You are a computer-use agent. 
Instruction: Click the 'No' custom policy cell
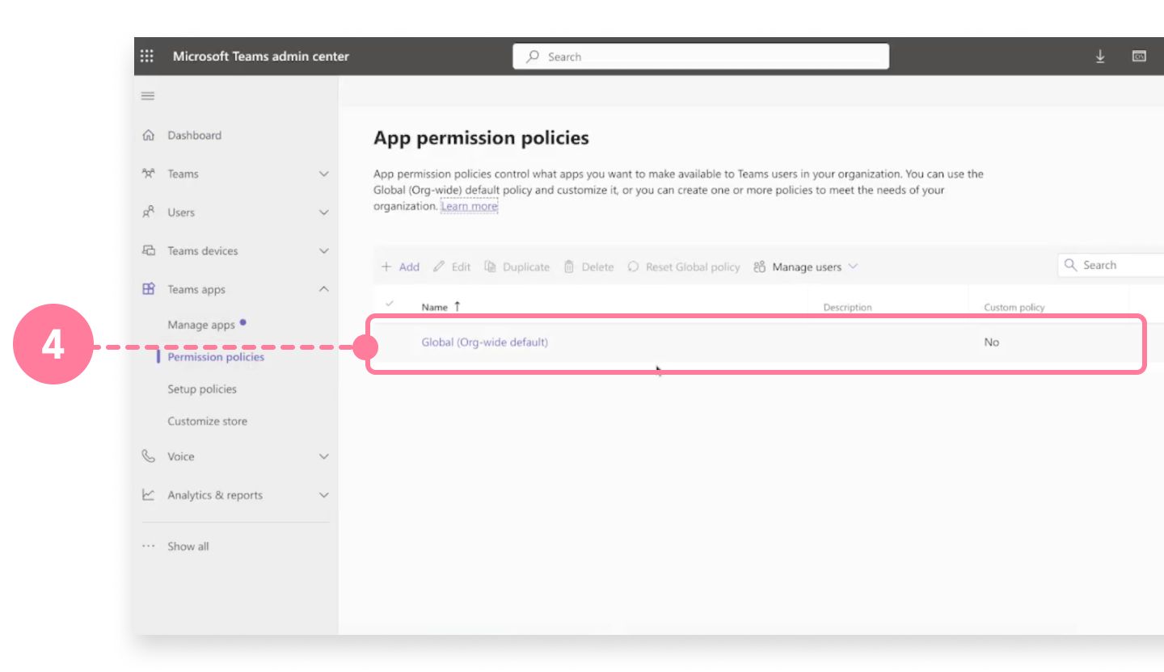click(x=992, y=342)
